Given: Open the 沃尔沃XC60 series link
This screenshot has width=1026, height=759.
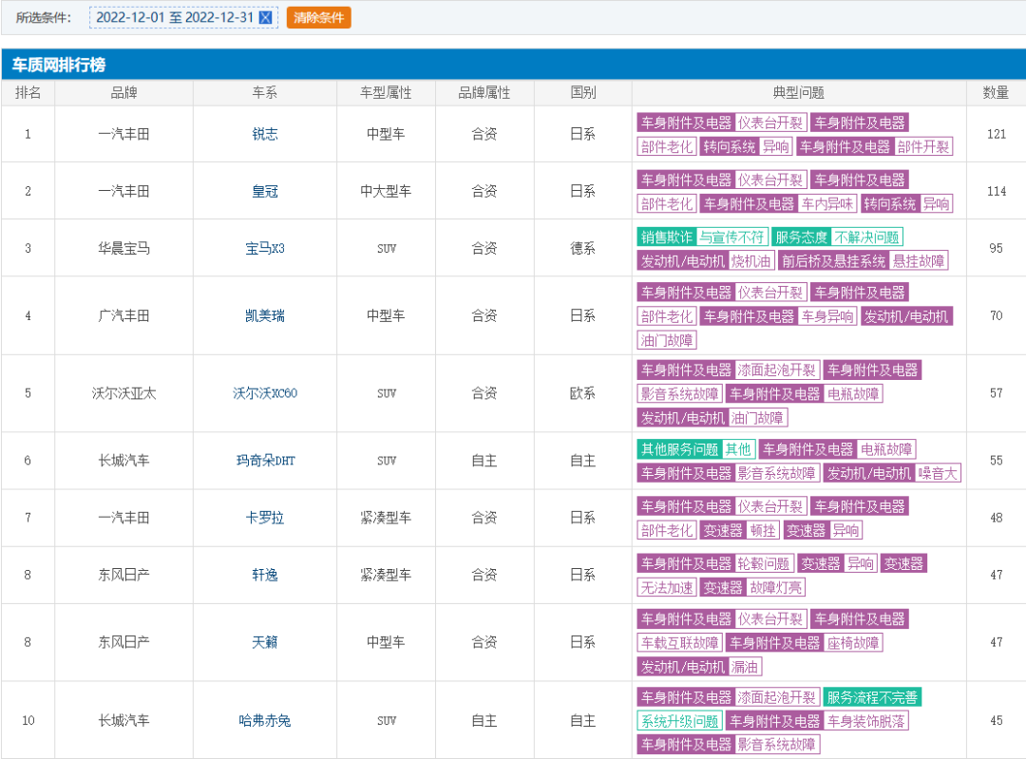Looking at the screenshot, I should coord(265,393).
